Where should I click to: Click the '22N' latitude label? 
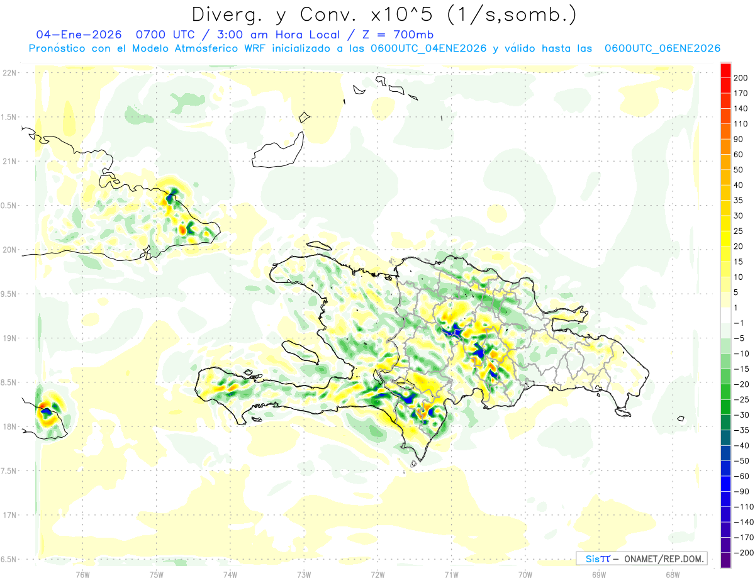pos(9,73)
